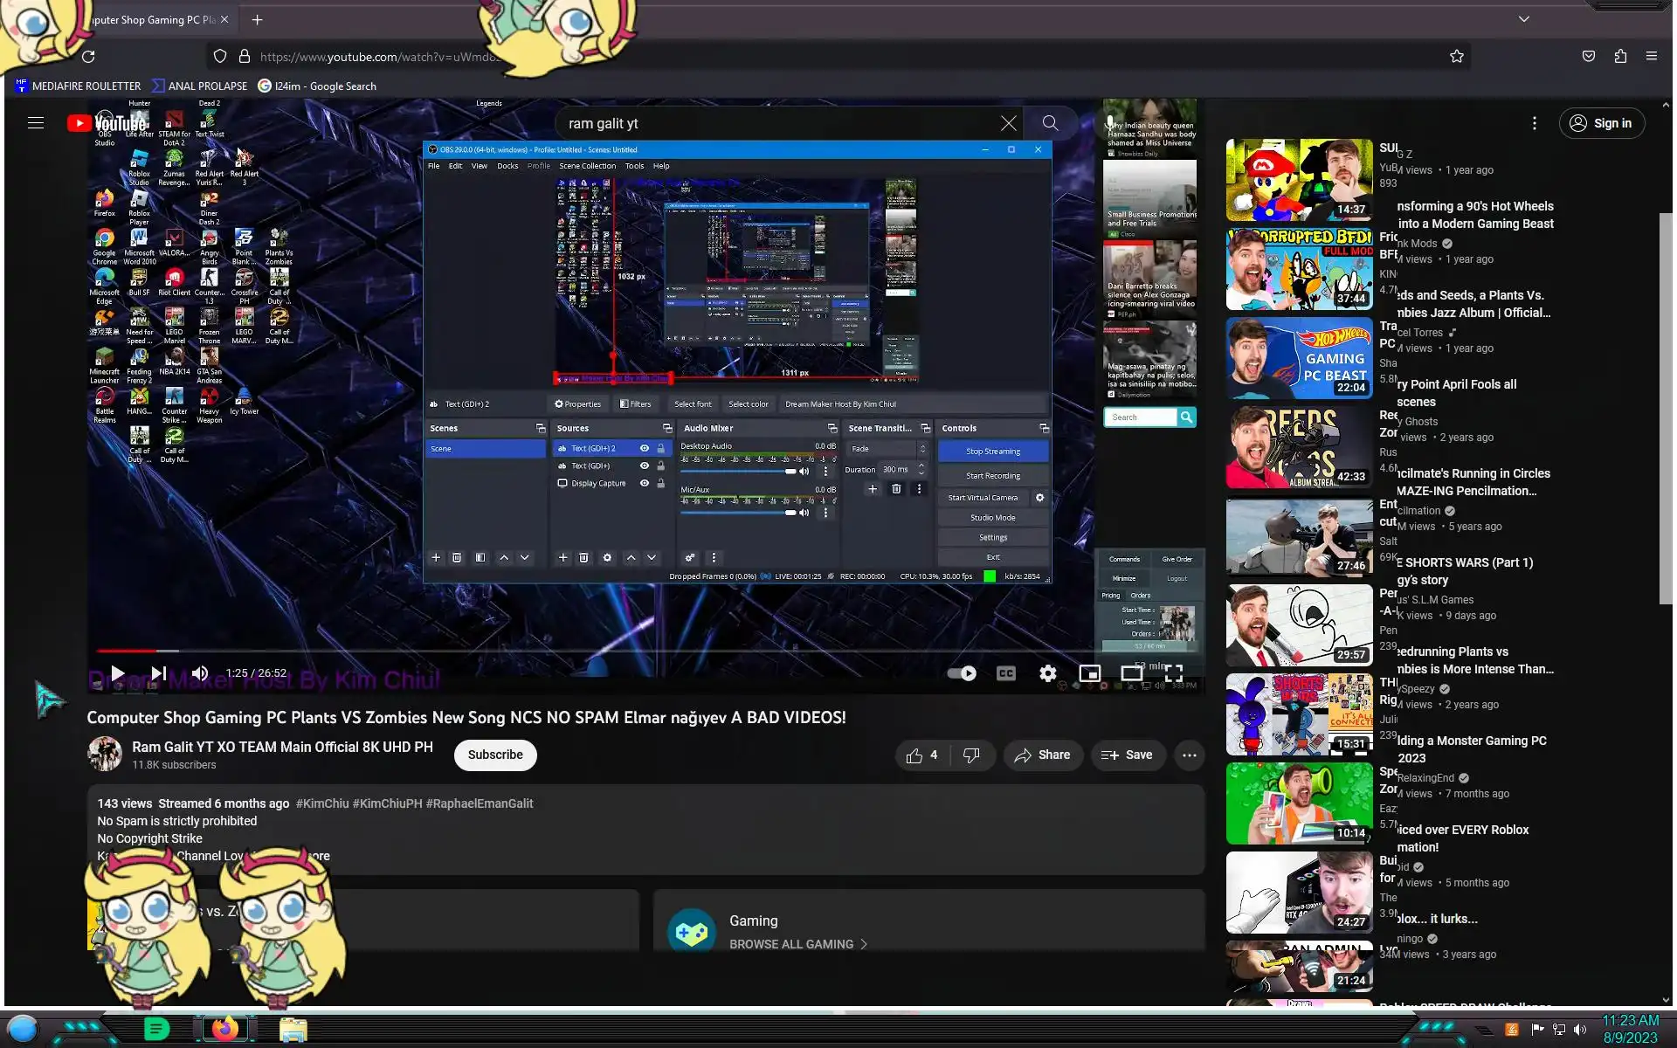The height and width of the screenshot is (1048, 1677).
Task: Subscribe to Ram Galit YT channel
Action: 494,755
